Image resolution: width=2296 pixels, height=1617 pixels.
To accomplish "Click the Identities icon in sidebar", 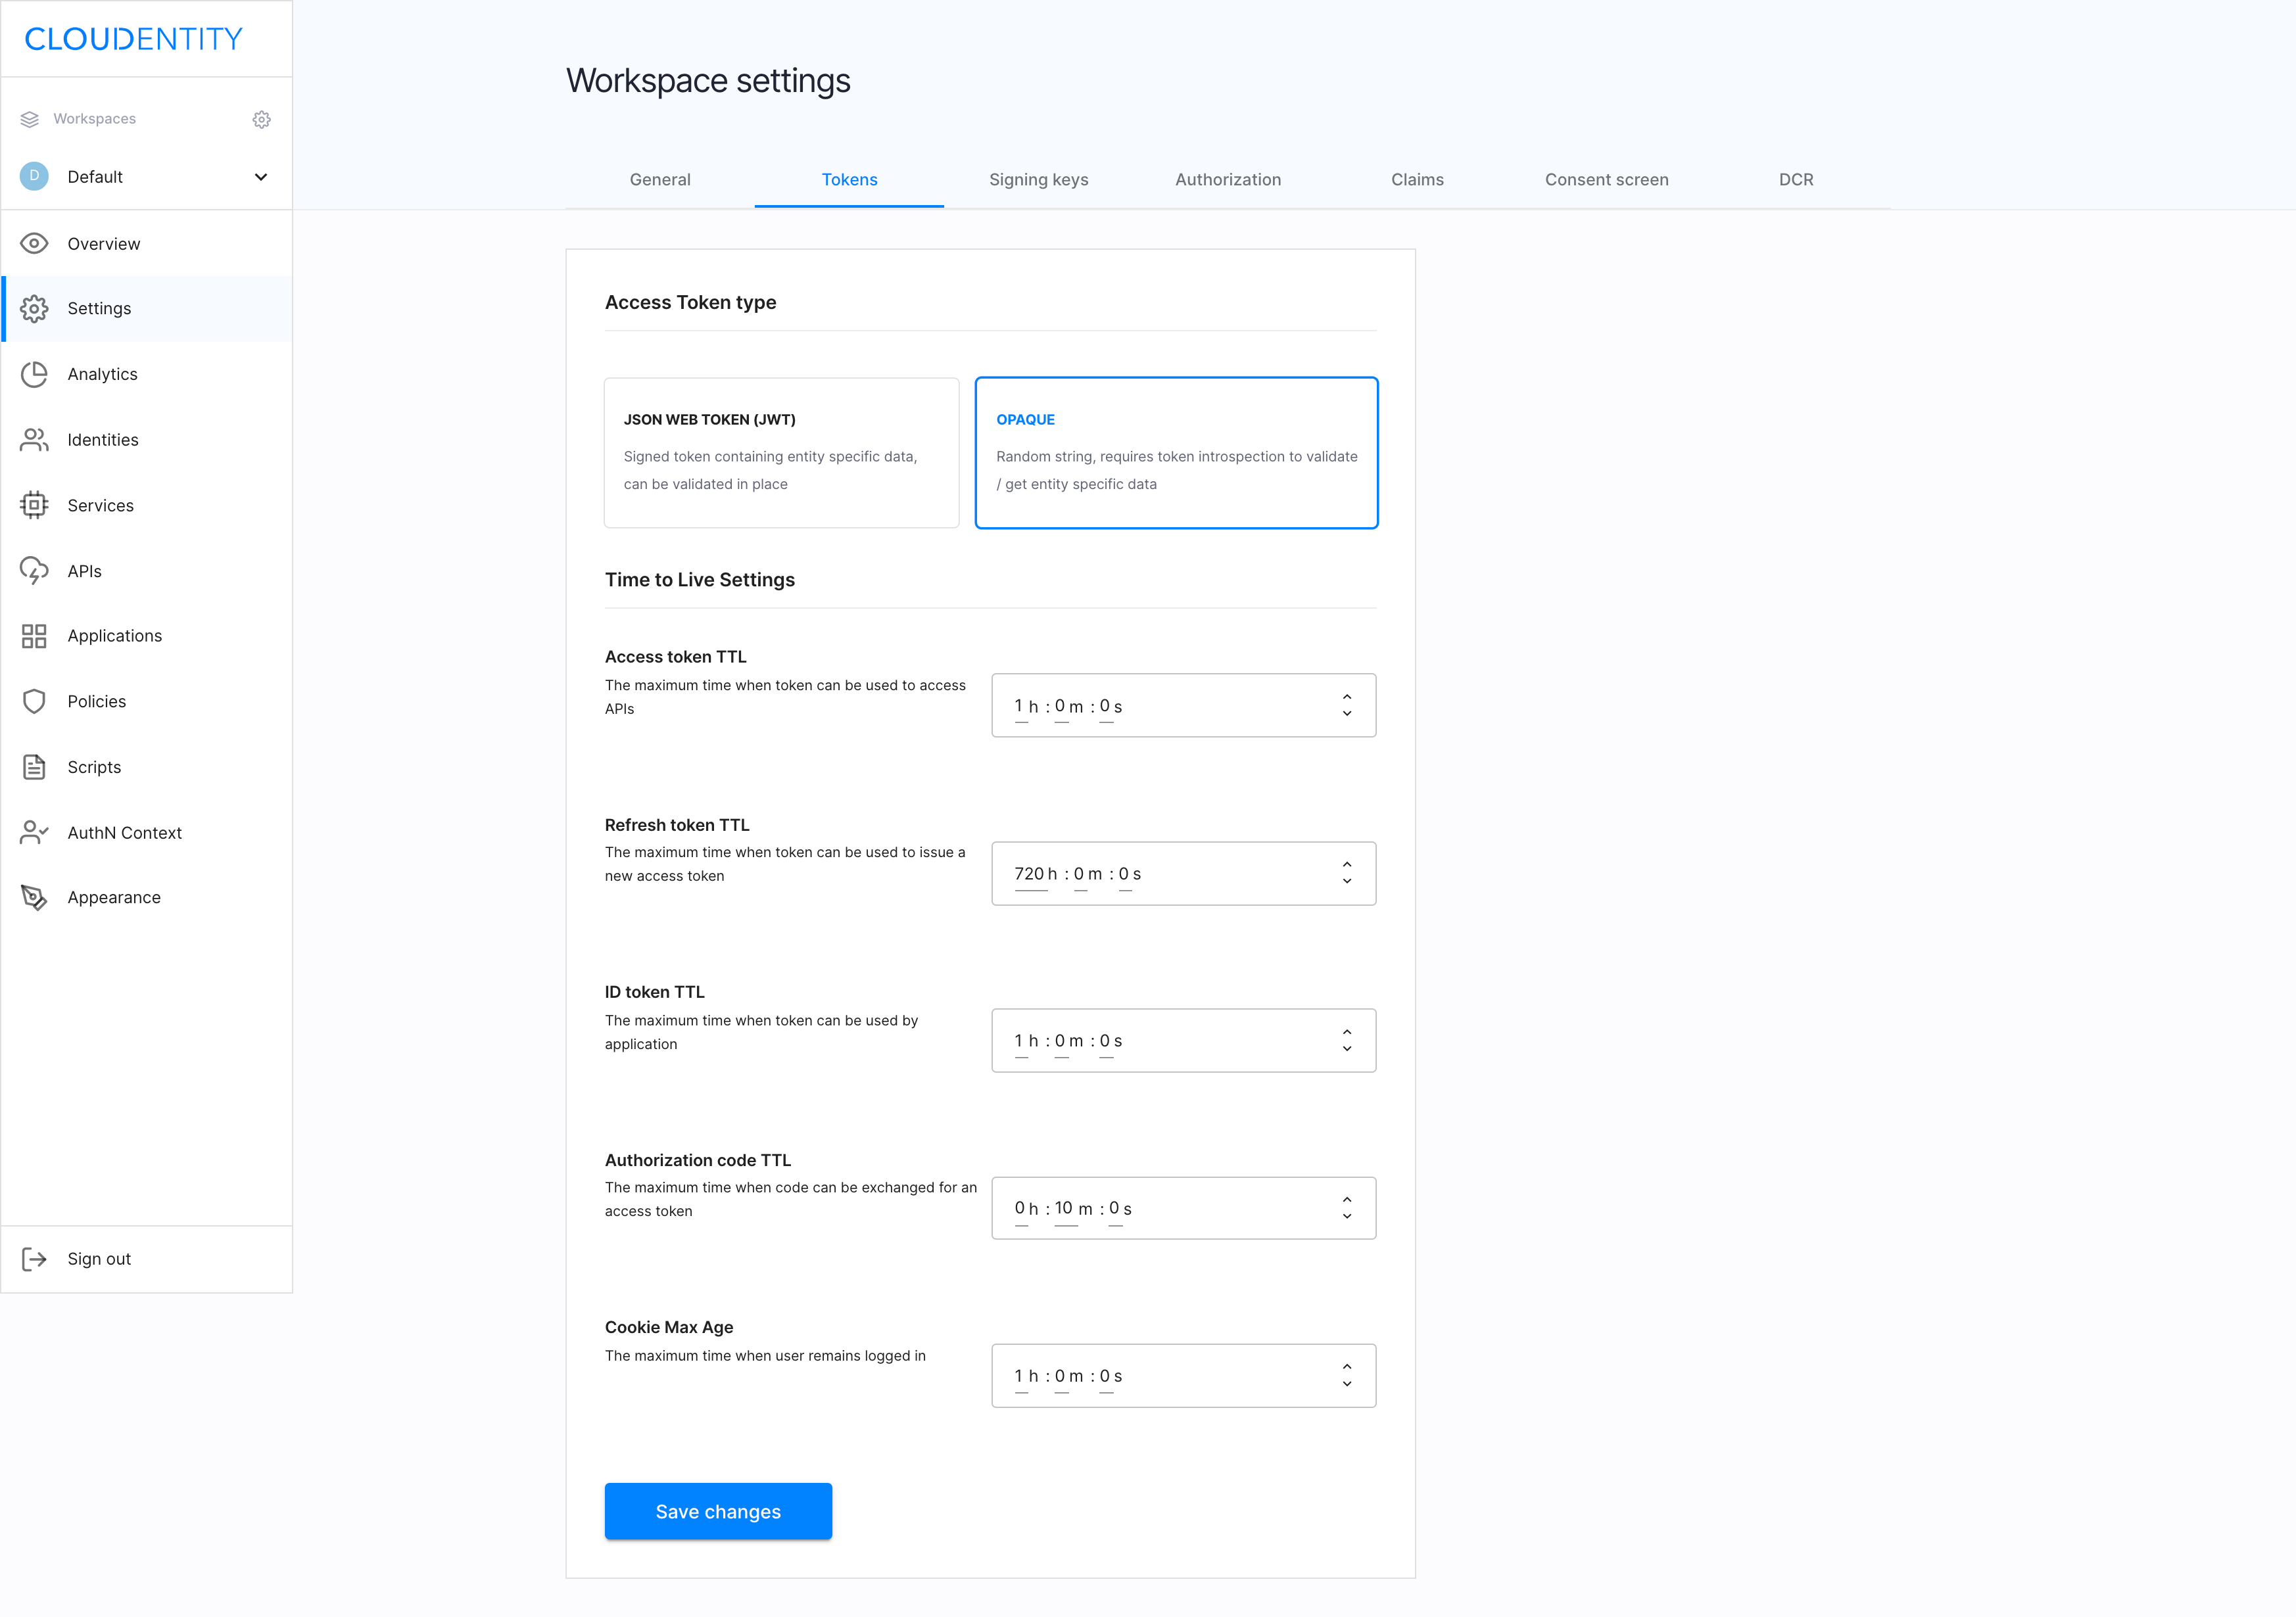I will pos(34,439).
